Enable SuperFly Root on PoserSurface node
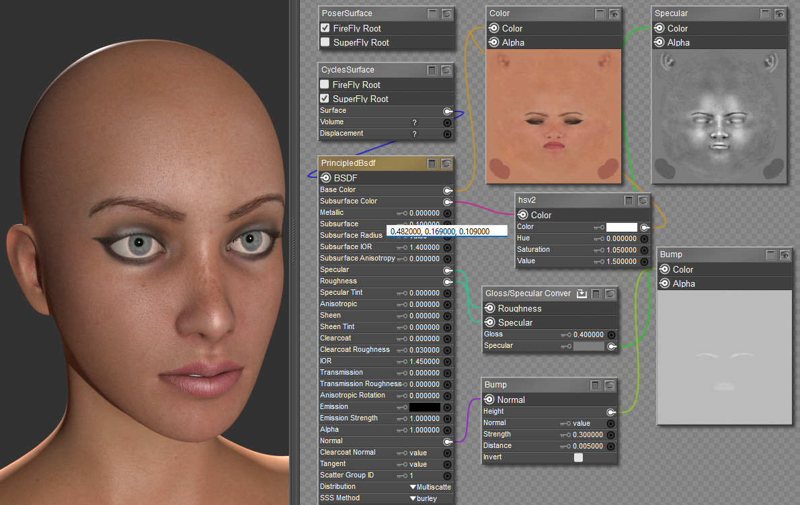Screen dimensions: 800x505 click(x=325, y=42)
